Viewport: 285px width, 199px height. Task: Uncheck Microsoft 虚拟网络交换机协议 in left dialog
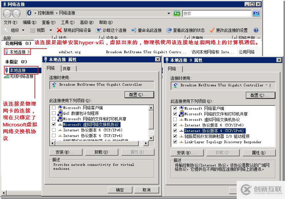54,124
